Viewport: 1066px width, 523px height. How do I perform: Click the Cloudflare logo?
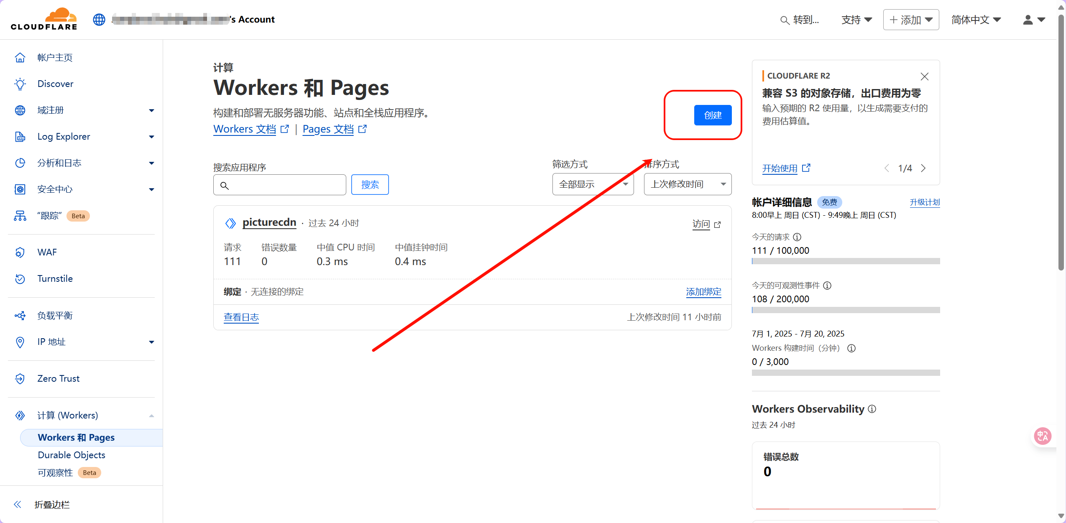pos(44,19)
